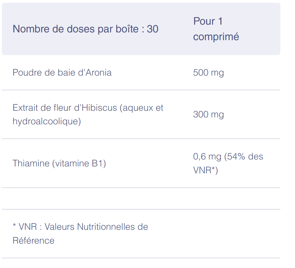Click the word "comprimé" in the header
295x268 pixels.
coord(216,37)
